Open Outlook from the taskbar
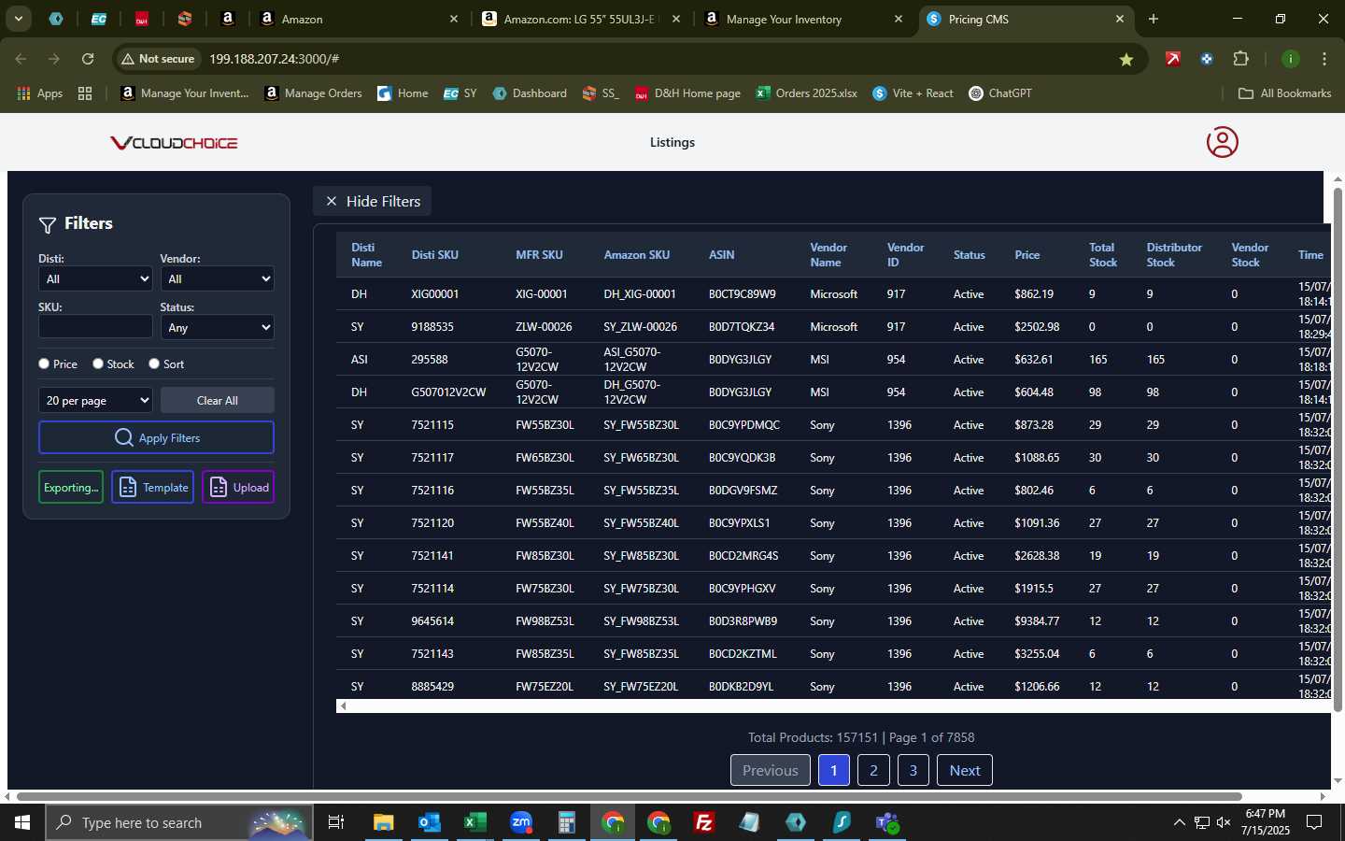Viewport: 1345px width, 841px height. pos(429,822)
